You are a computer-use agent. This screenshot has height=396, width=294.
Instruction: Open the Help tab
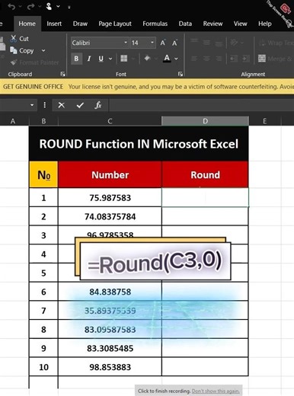coord(265,24)
